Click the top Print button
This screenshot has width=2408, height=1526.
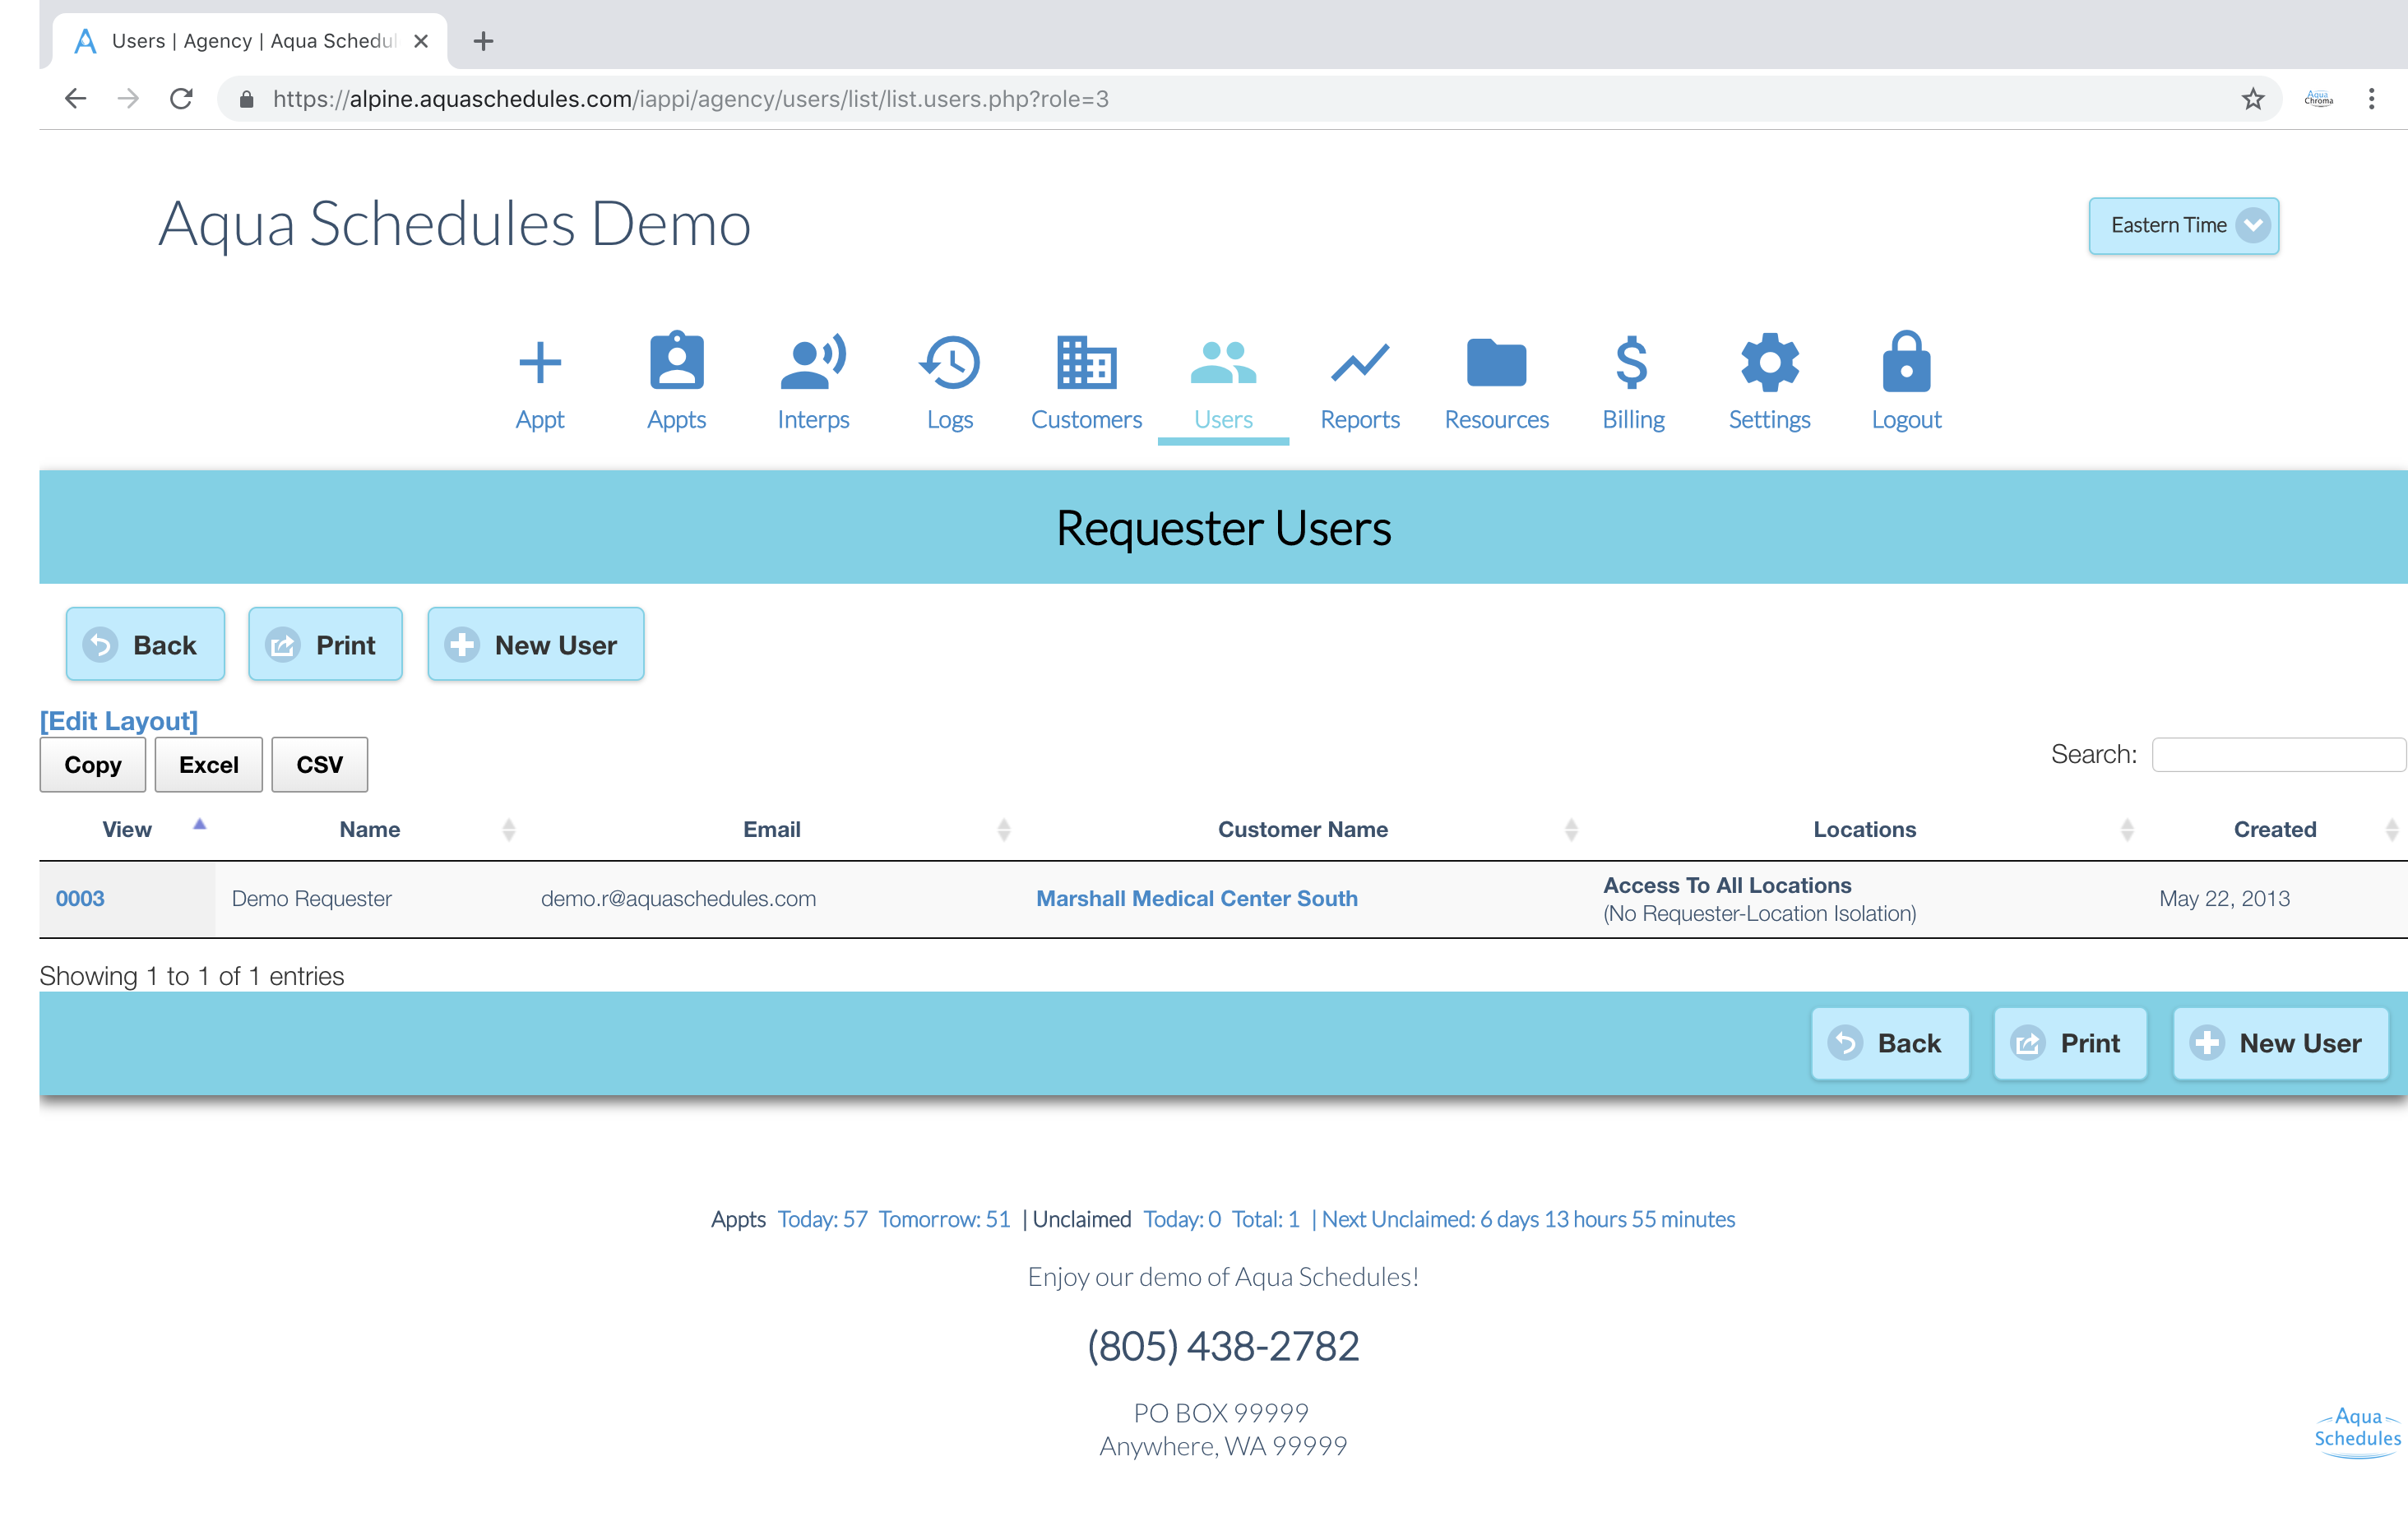tap(325, 644)
